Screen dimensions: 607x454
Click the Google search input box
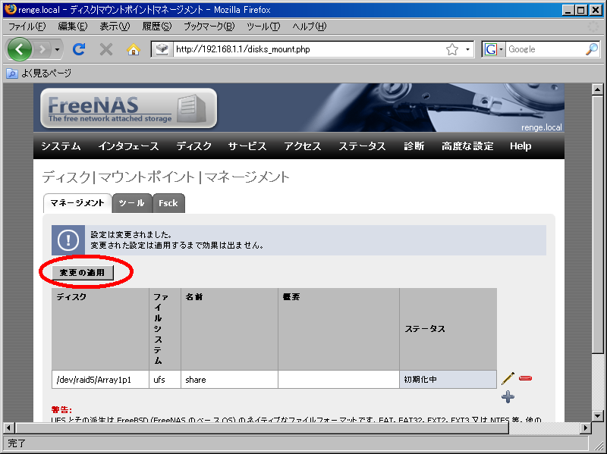point(545,49)
